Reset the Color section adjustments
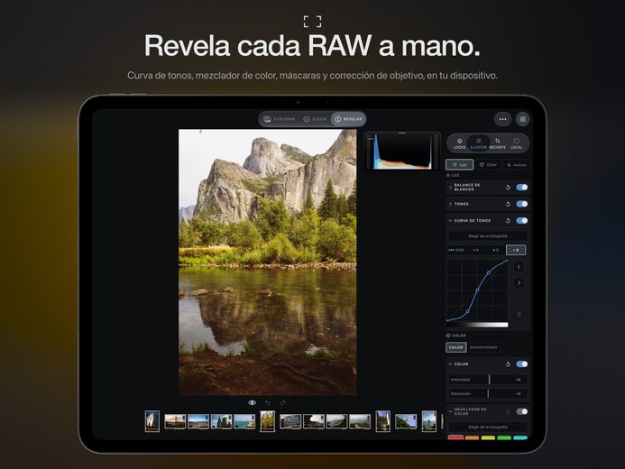625x469 pixels. [508, 364]
